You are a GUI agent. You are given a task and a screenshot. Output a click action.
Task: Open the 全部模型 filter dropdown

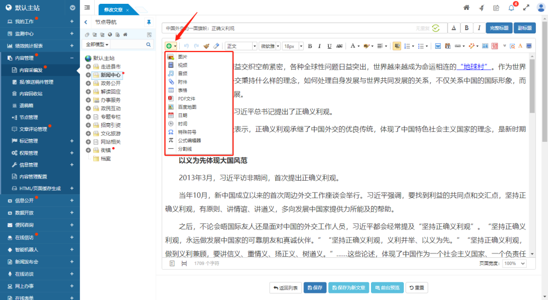97,44
